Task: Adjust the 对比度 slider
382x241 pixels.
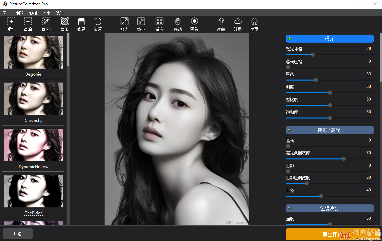Action: (x=330, y=105)
